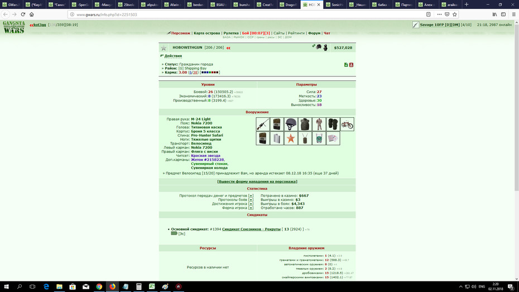Viewport: 519px width, 292px height.
Task: Click the kot3gg username link
Action: [40, 25]
